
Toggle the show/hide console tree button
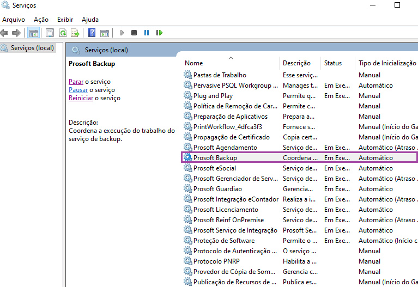[33, 33]
